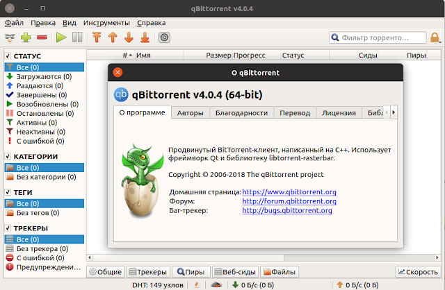The height and width of the screenshot is (290, 445).
Task: Open the bugs.qbittorrent.org link
Action: click(287, 210)
